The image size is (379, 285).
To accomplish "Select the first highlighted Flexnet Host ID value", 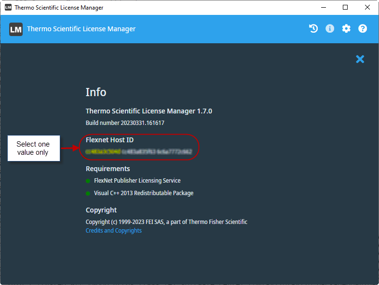I will [x=103, y=151].
